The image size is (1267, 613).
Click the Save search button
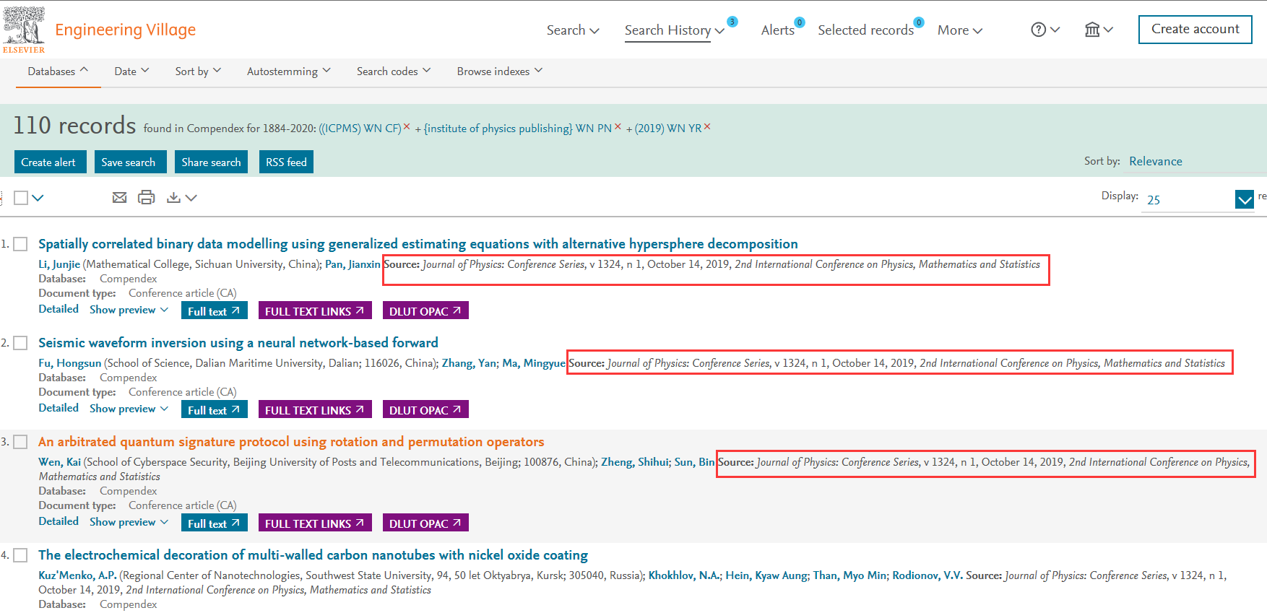131,162
